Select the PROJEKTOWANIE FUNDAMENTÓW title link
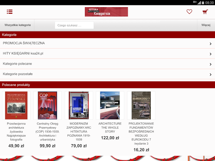This screenshot has height=161, width=215. click(141, 133)
